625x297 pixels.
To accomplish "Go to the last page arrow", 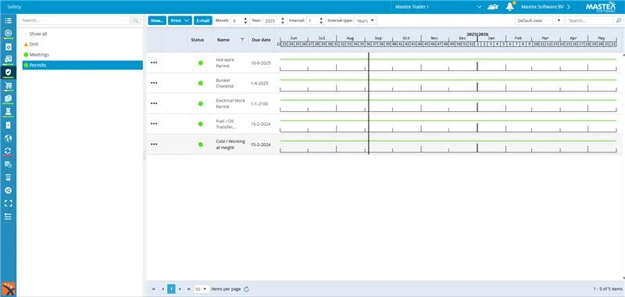I will (x=188, y=289).
